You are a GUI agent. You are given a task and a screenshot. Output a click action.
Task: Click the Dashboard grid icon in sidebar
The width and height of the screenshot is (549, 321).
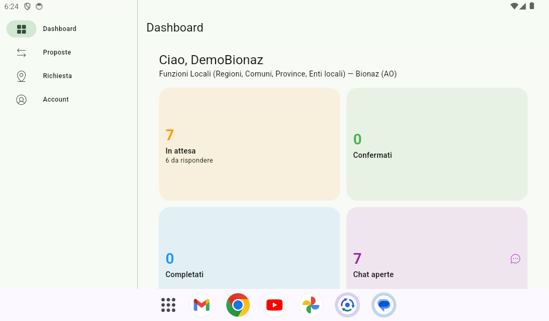(21, 29)
